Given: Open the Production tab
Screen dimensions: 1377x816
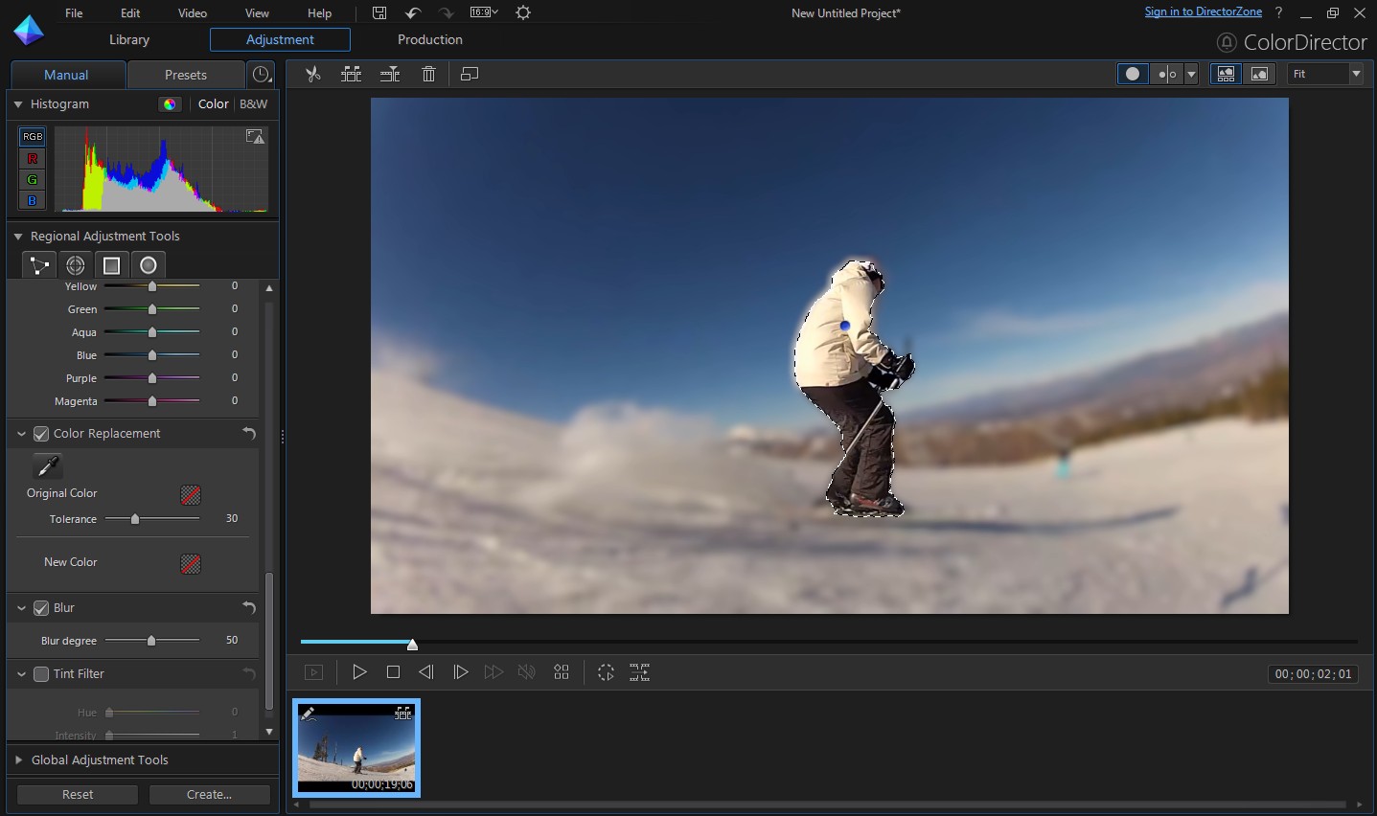Looking at the screenshot, I should click(x=429, y=39).
